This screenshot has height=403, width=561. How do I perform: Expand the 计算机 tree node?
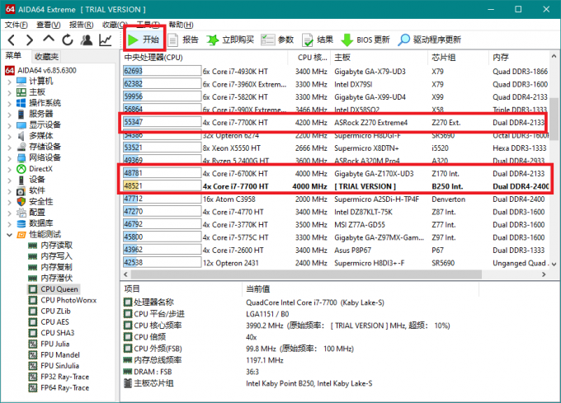point(10,82)
